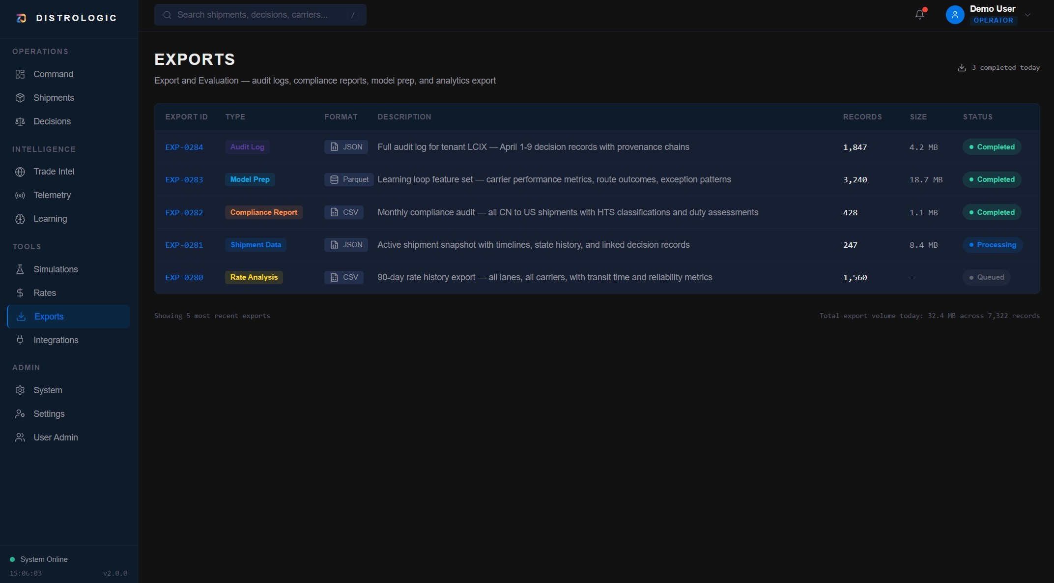
Task: Click the Model Prep type badge
Action: tap(250, 179)
